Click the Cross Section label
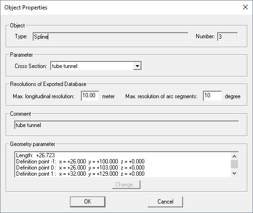 [31, 66]
